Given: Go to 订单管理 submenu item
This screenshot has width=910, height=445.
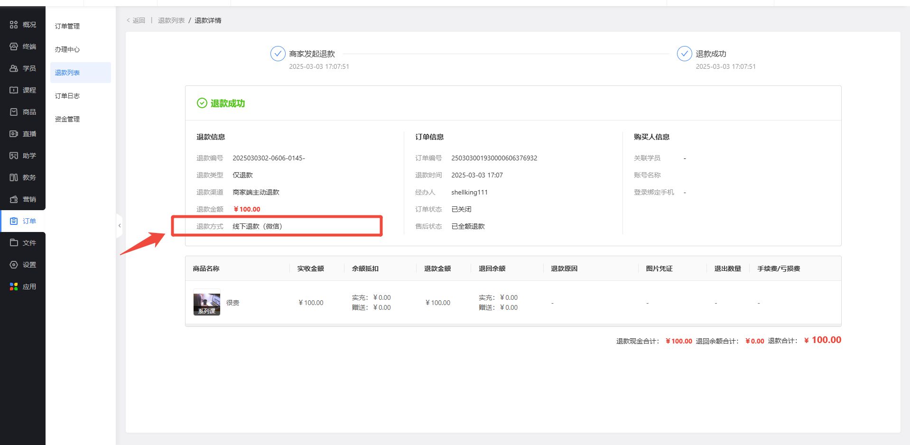Looking at the screenshot, I should click(x=67, y=26).
